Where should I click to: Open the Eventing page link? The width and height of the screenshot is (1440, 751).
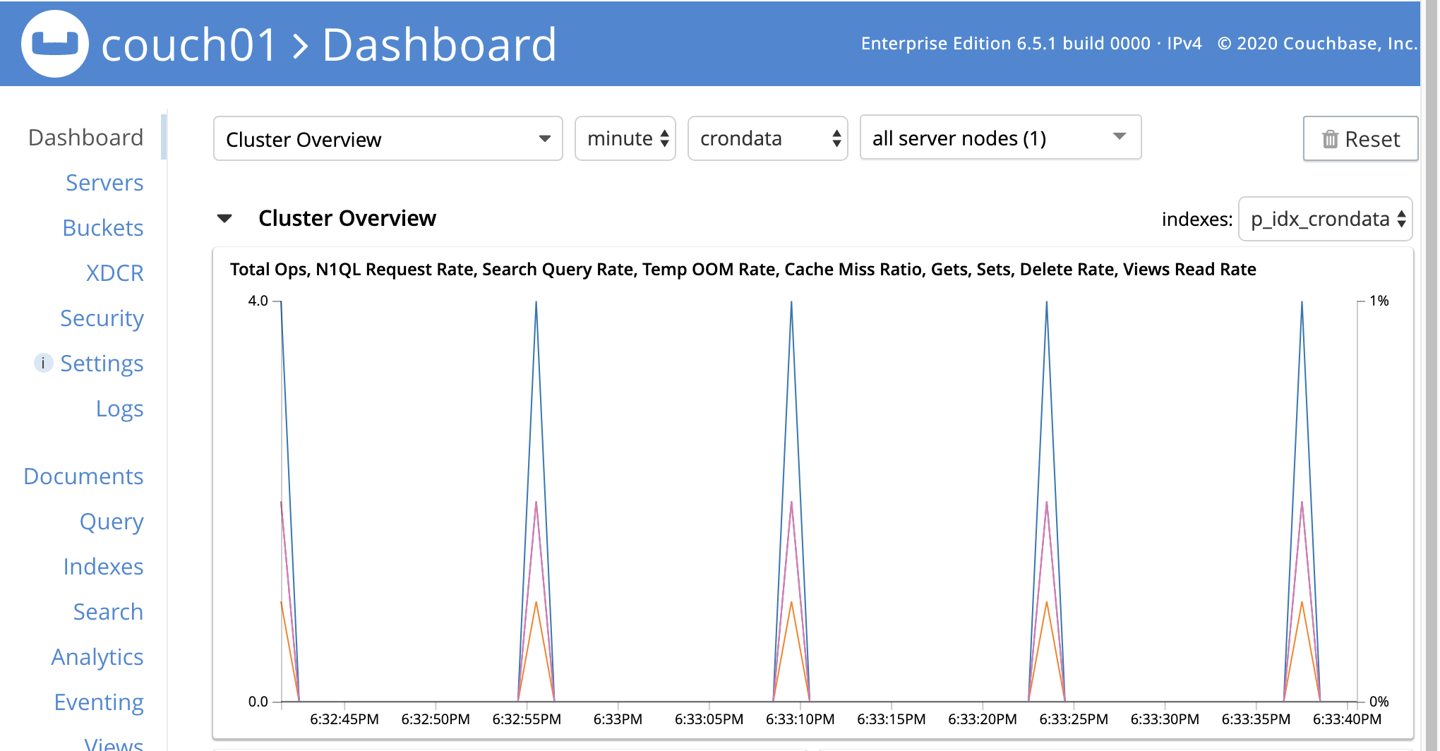99,702
